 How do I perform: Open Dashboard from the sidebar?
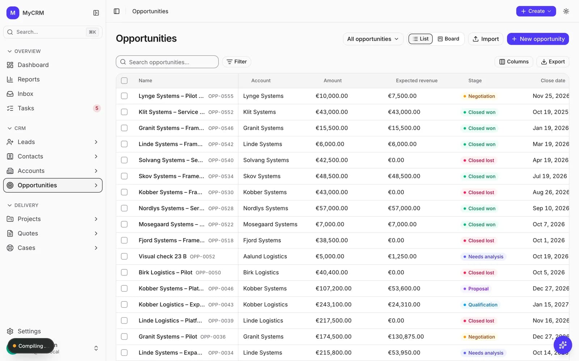pyautogui.click(x=53, y=65)
